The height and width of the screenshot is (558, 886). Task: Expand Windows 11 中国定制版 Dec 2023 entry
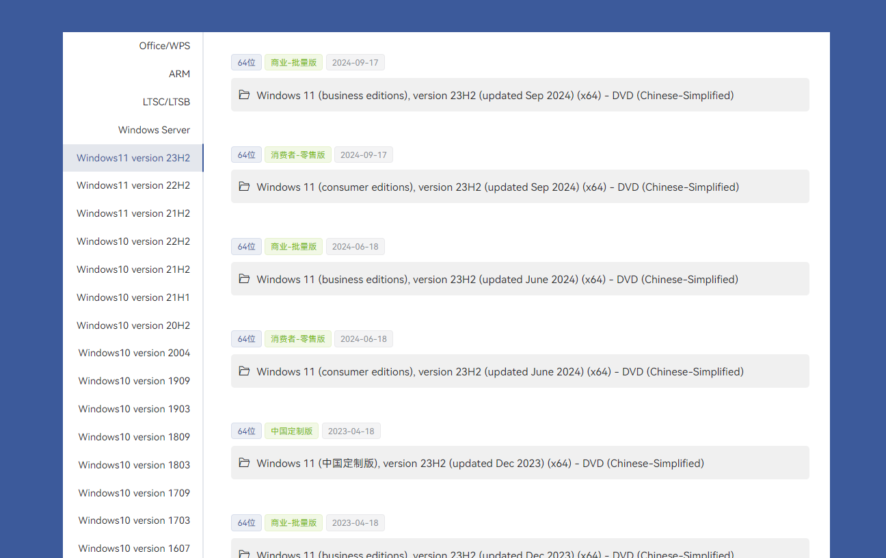(x=520, y=463)
